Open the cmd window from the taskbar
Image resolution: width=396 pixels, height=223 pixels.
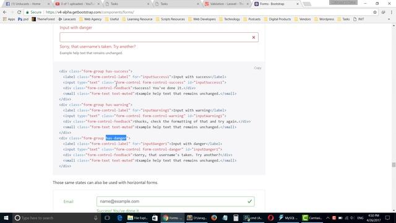coord(253,218)
